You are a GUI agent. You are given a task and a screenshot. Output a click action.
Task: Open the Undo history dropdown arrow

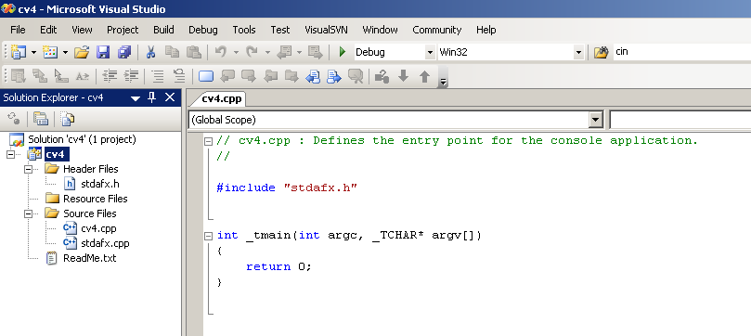tap(236, 52)
